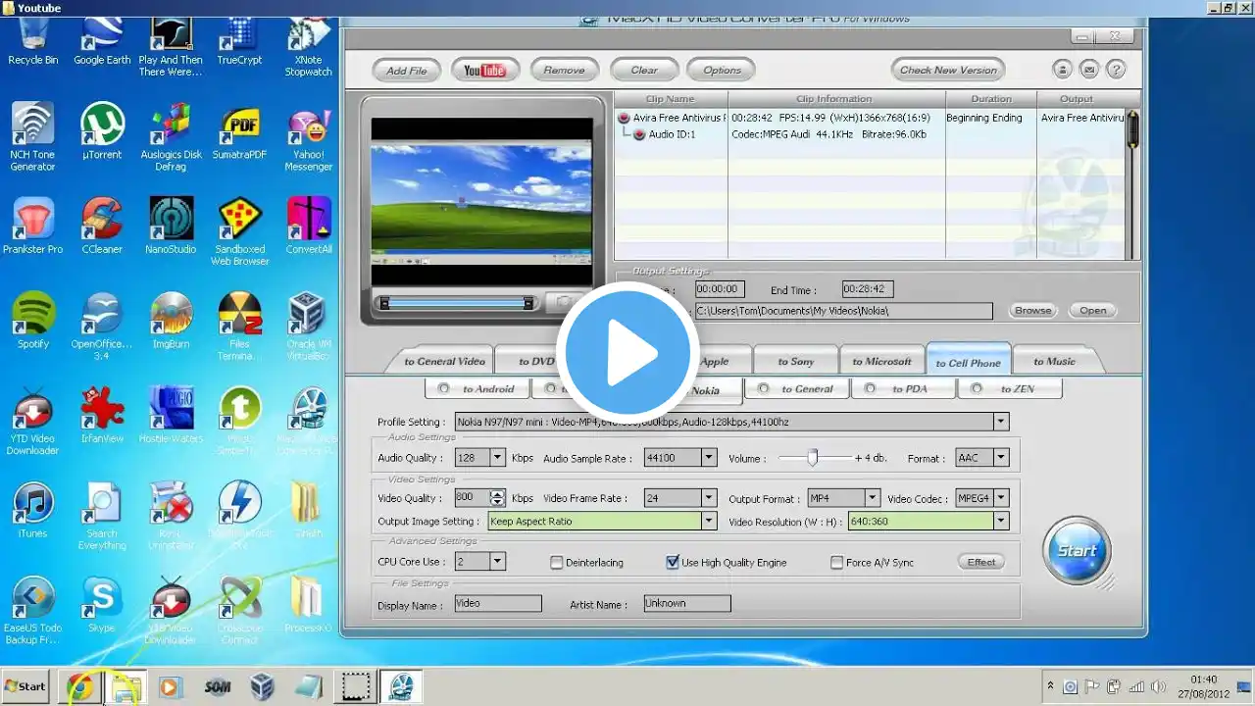Open the CPU Core Use dropdown
The height and width of the screenshot is (706, 1255).
coord(497,562)
